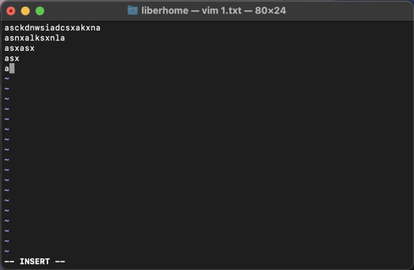Click the last letter of asnxalksxnla
Image resolution: width=414 pixels, height=270 pixels.
[62, 38]
